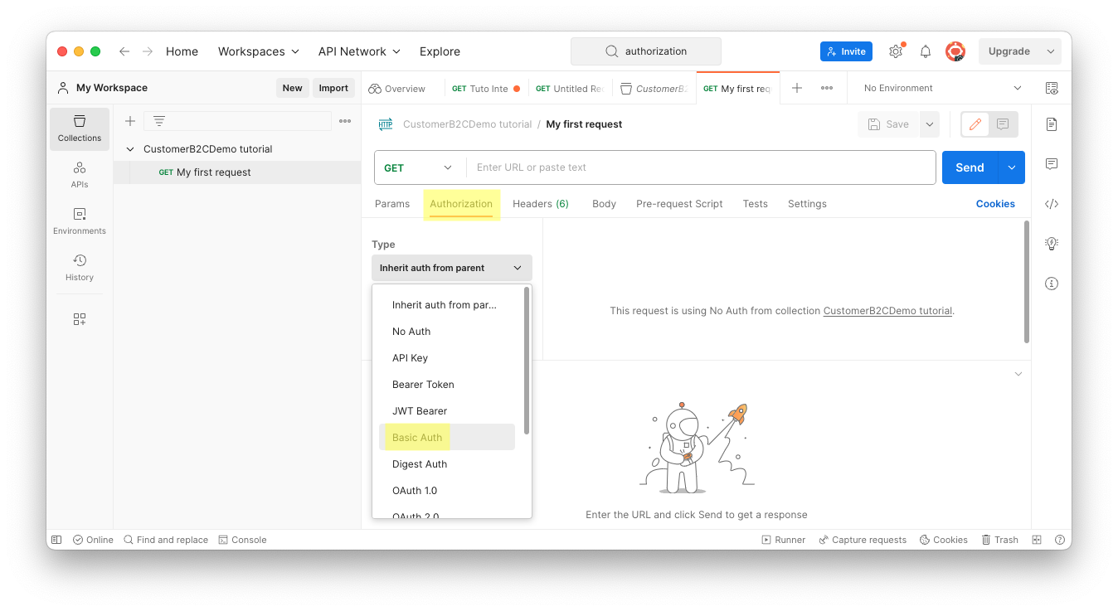This screenshot has height=611, width=1118.
Task: Open Trash in the status bar
Action: pos(999,540)
